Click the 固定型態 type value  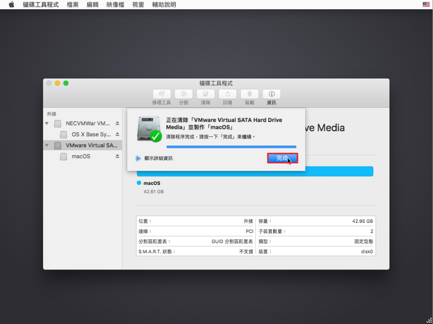(364, 241)
